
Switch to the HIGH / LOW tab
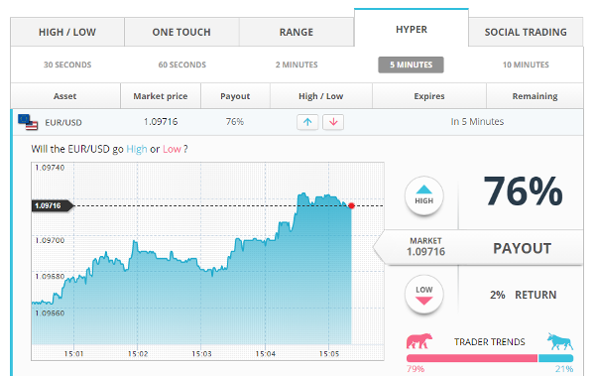(x=67, y=32)
